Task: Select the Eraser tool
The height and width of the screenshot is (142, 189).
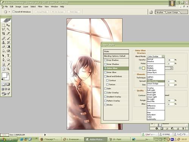Action: pyautogui.click(x=3, y=47)
